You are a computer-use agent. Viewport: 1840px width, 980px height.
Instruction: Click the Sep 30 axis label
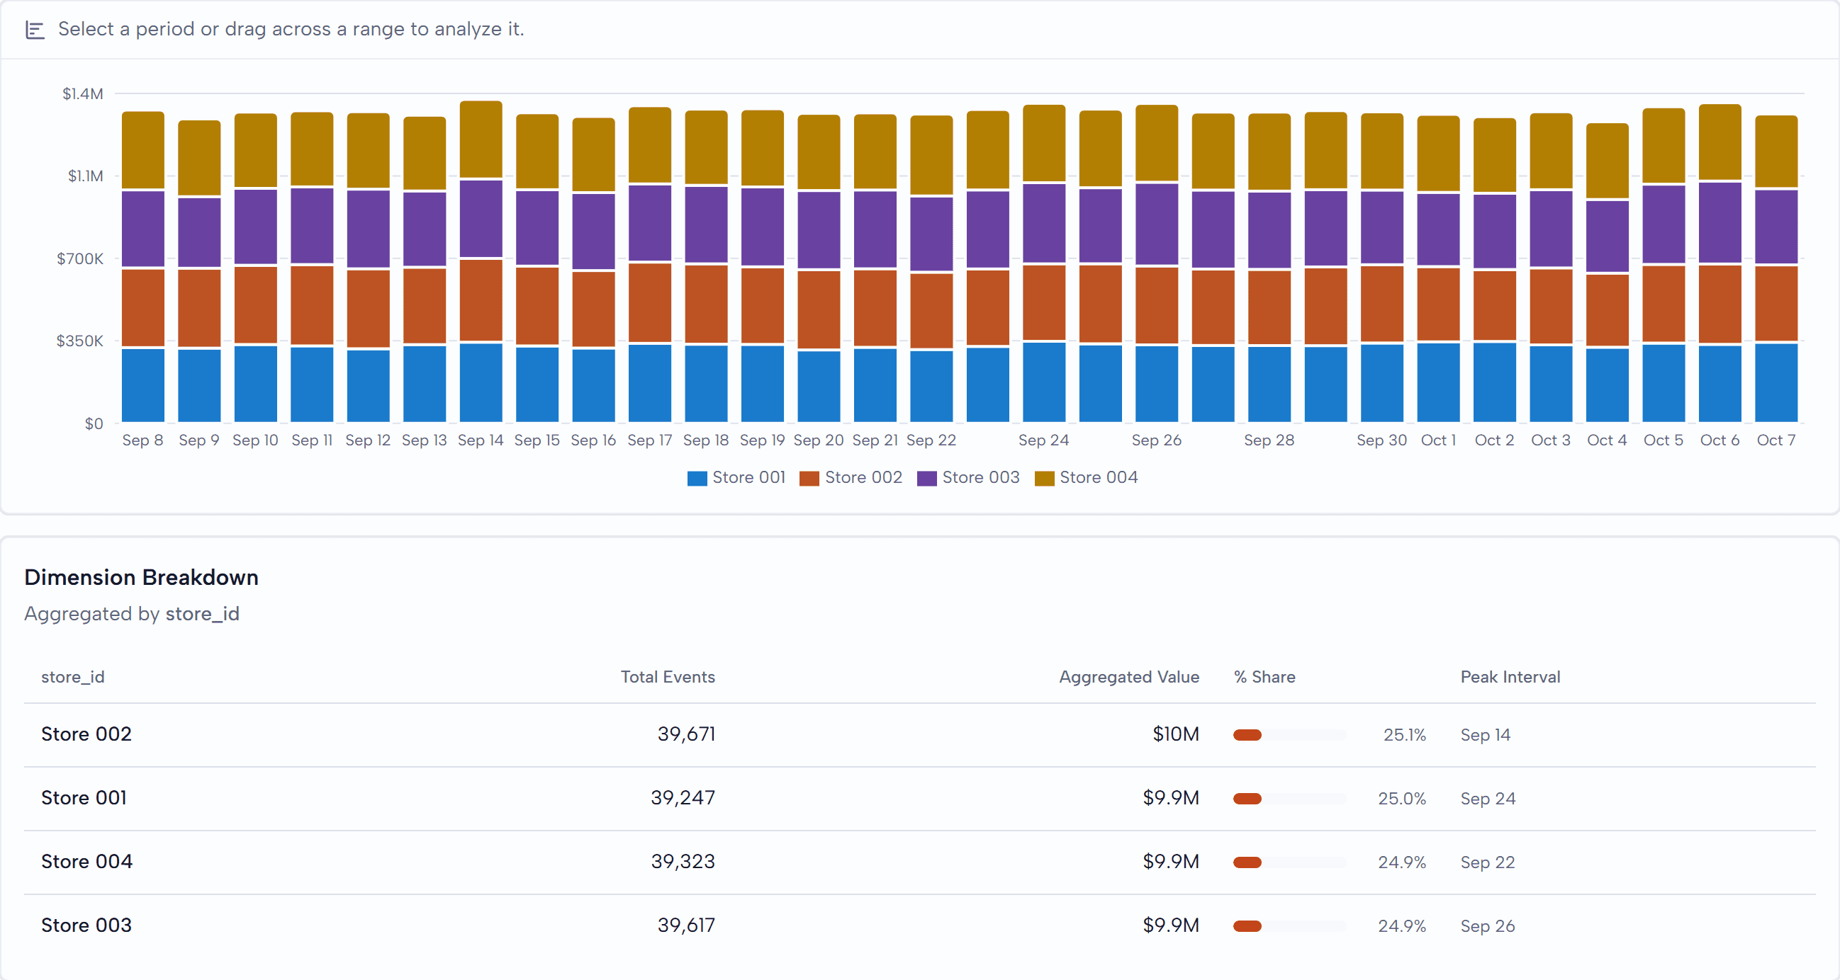[x=1381, y=440]
